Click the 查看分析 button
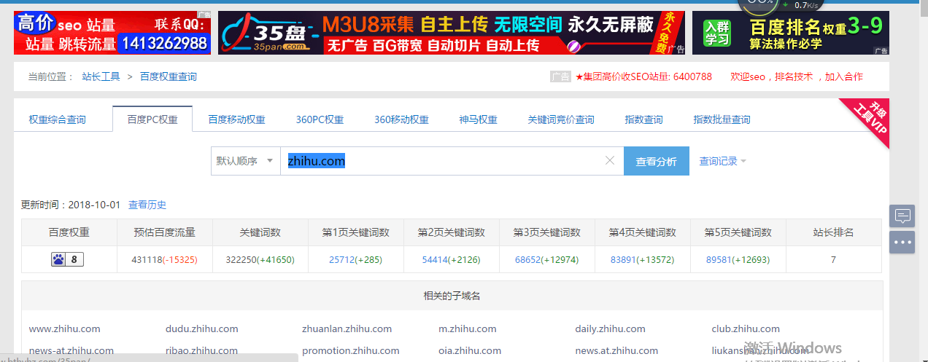The height and width of the screenshot is (362, 928). 656,161
